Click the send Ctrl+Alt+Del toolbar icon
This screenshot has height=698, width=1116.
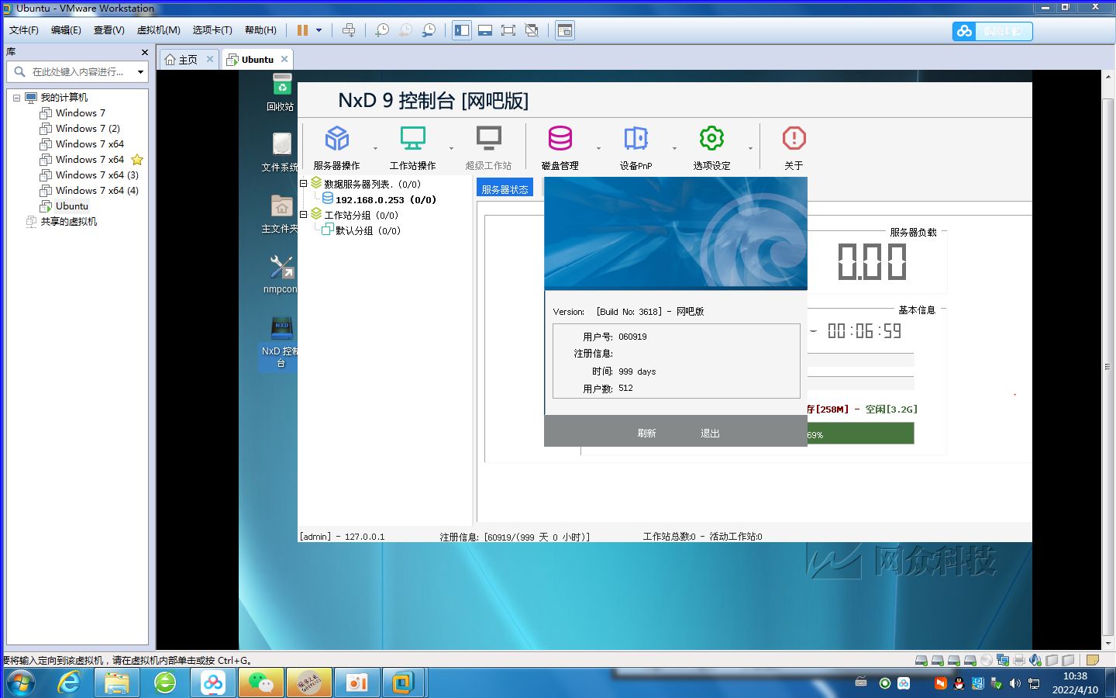[x=349, y=30]
